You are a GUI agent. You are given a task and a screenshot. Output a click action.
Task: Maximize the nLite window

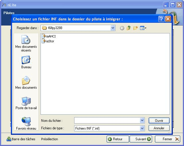[172, 5]
